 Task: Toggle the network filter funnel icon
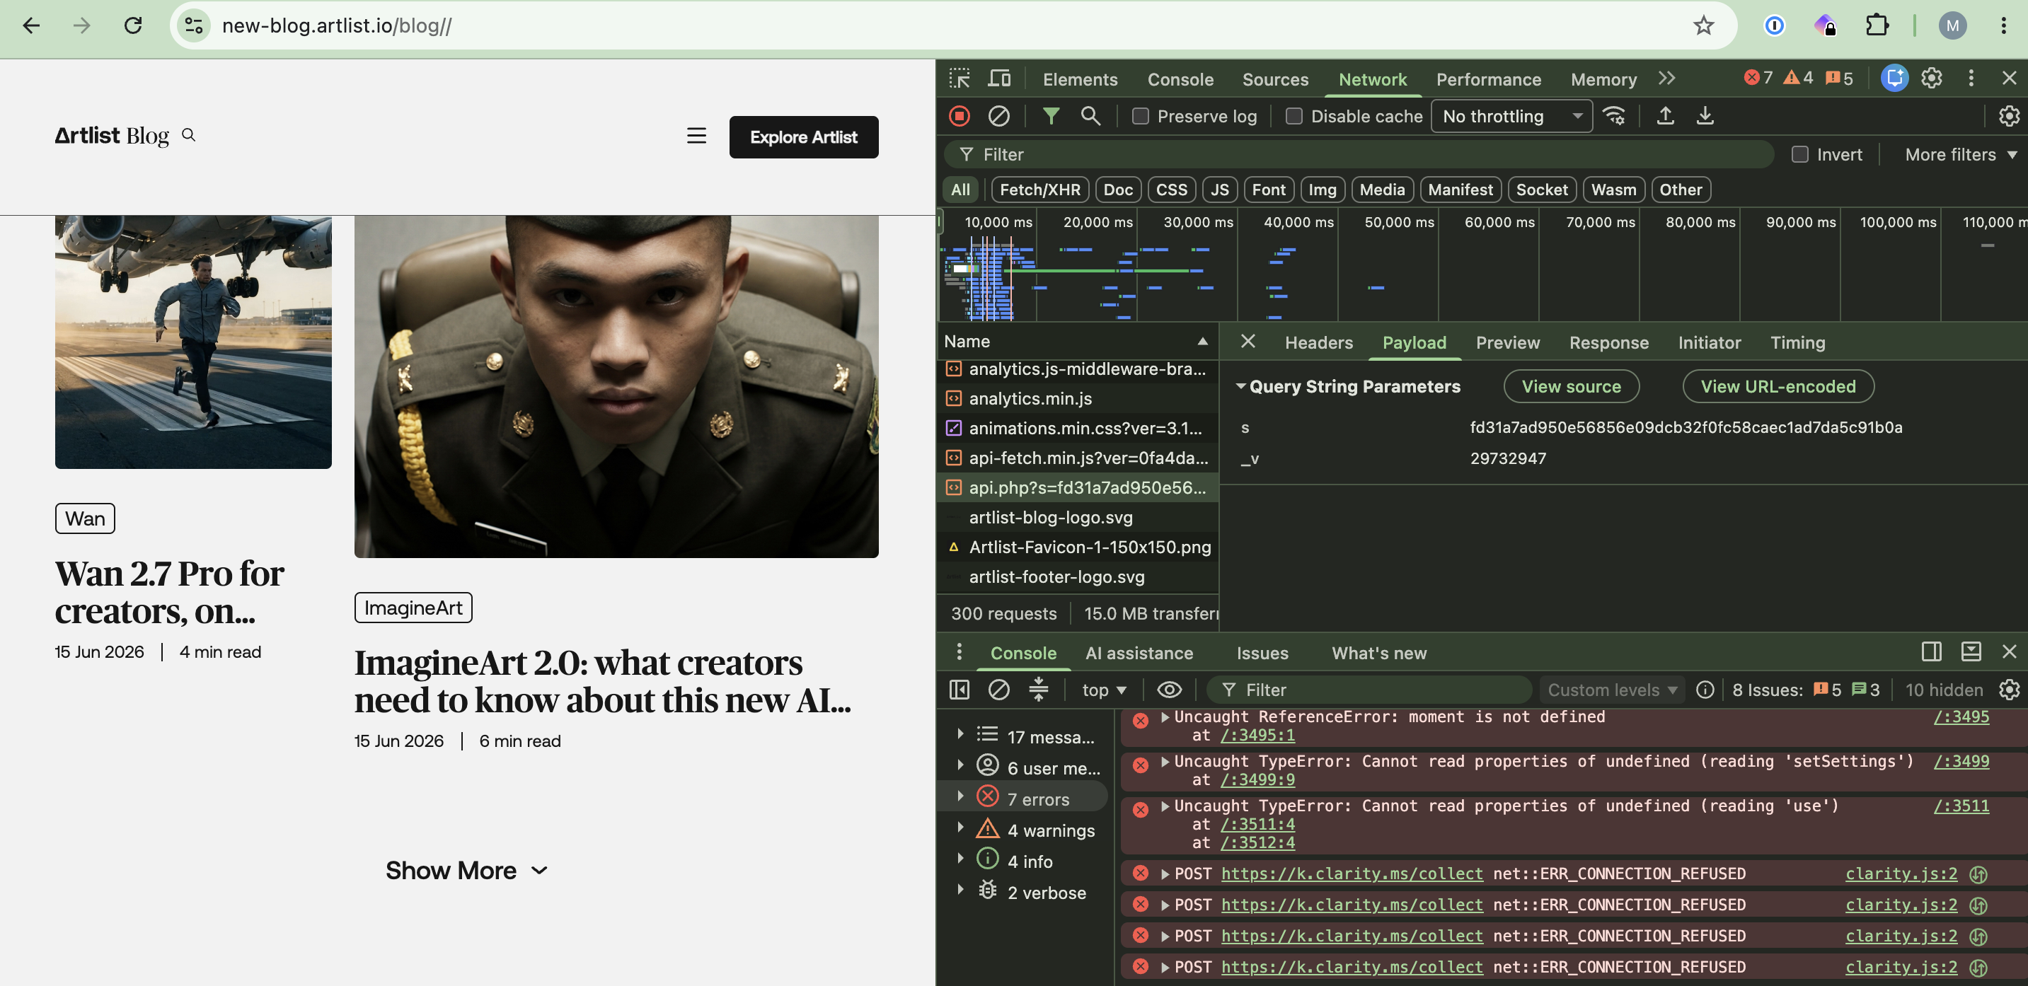coord(1050,117)
